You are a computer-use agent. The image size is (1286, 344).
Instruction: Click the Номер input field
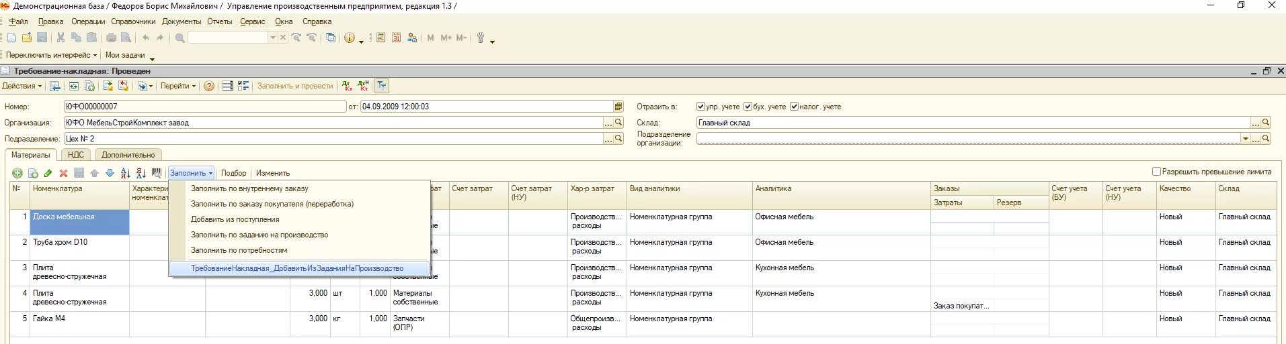point(205,107)
